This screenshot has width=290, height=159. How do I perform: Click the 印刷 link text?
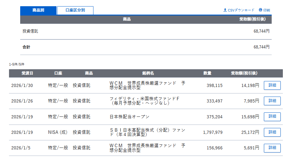267,10
